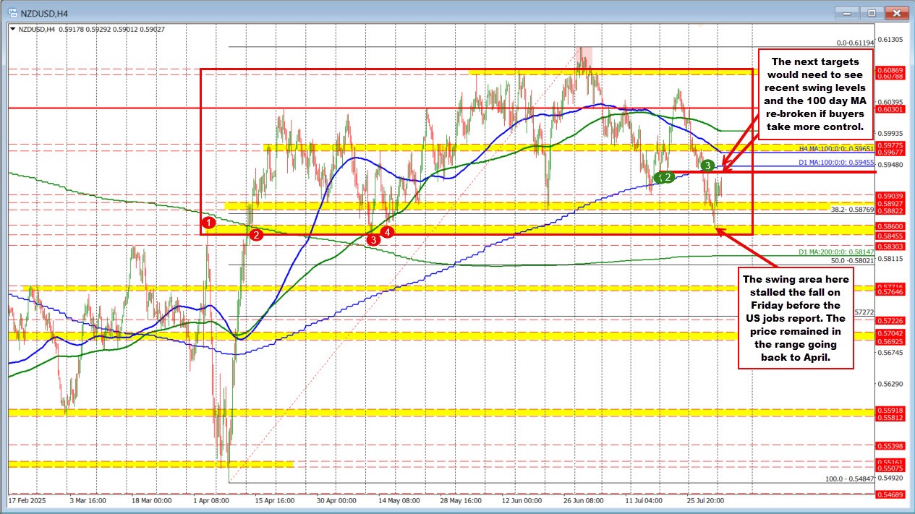Image resolution: width=915 pixels, height=514 pixels.
Task: Select red marker number 2
Action: pos(255,234)
